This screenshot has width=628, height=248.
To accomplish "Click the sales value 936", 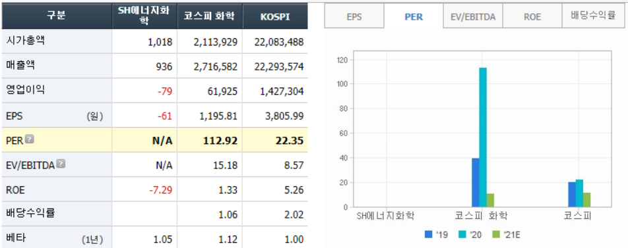I will point(165,66).
